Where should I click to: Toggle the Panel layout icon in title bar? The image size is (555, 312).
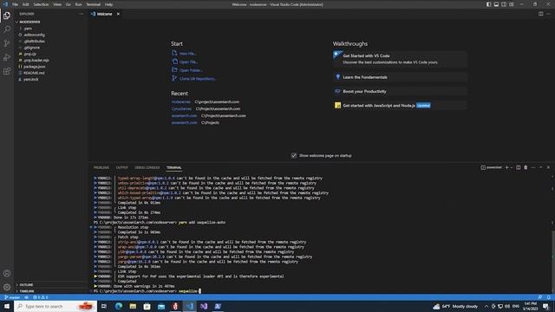(496, 4)
